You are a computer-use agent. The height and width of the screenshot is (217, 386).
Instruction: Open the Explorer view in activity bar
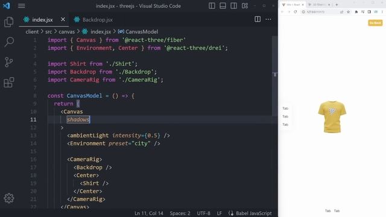click(9, 22)
